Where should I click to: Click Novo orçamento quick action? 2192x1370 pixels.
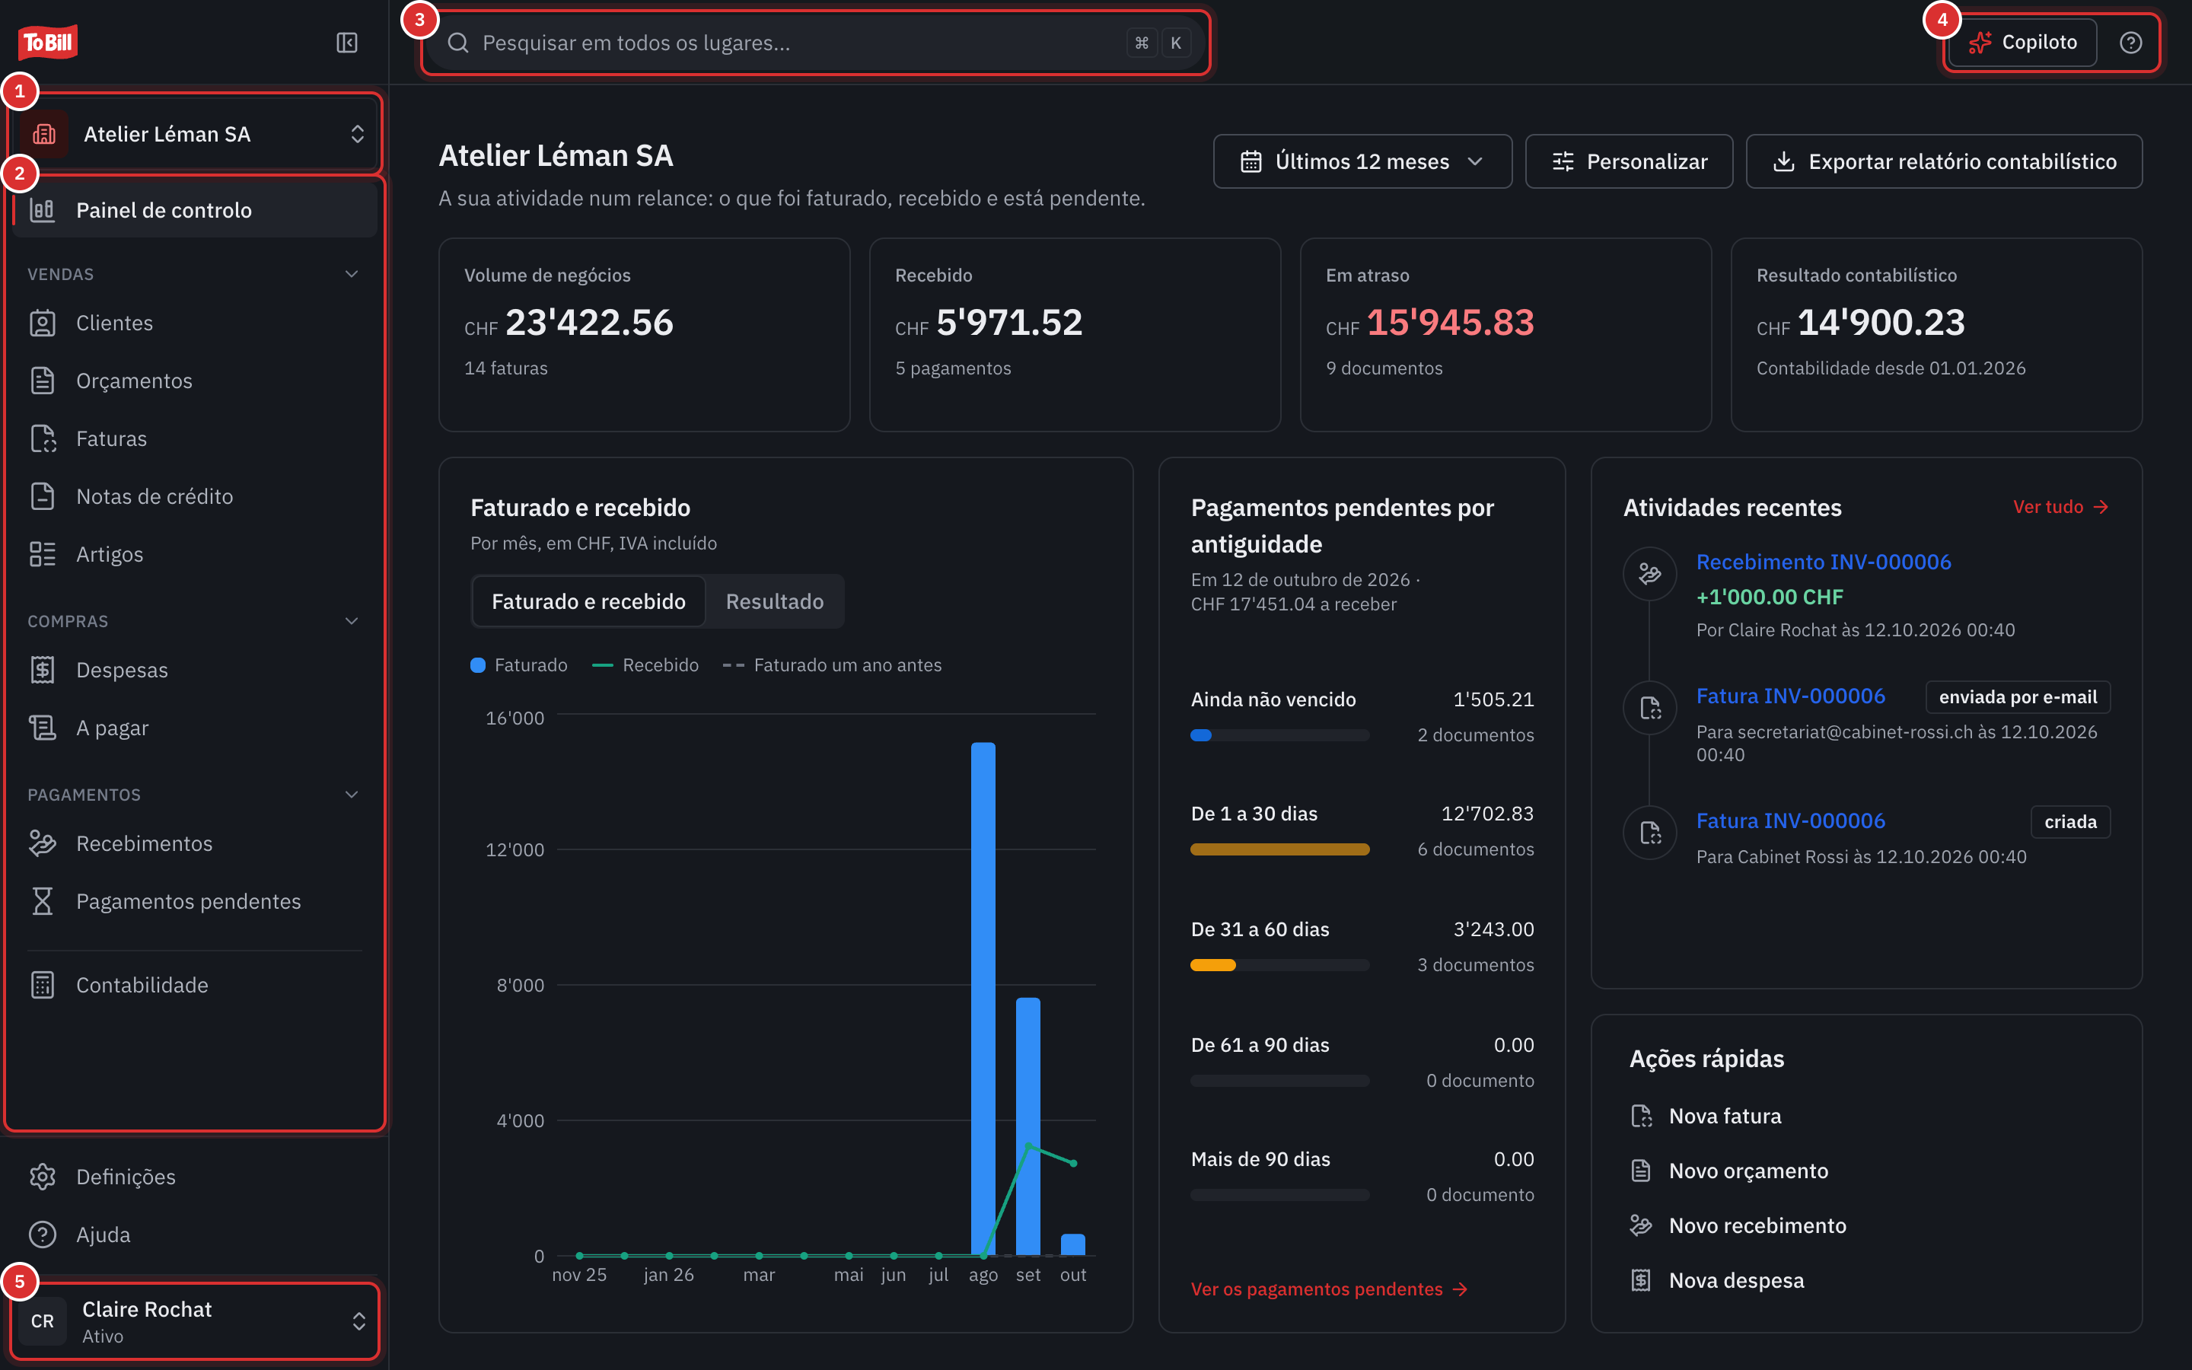pyautogui.click(x=1729, y=1171)
